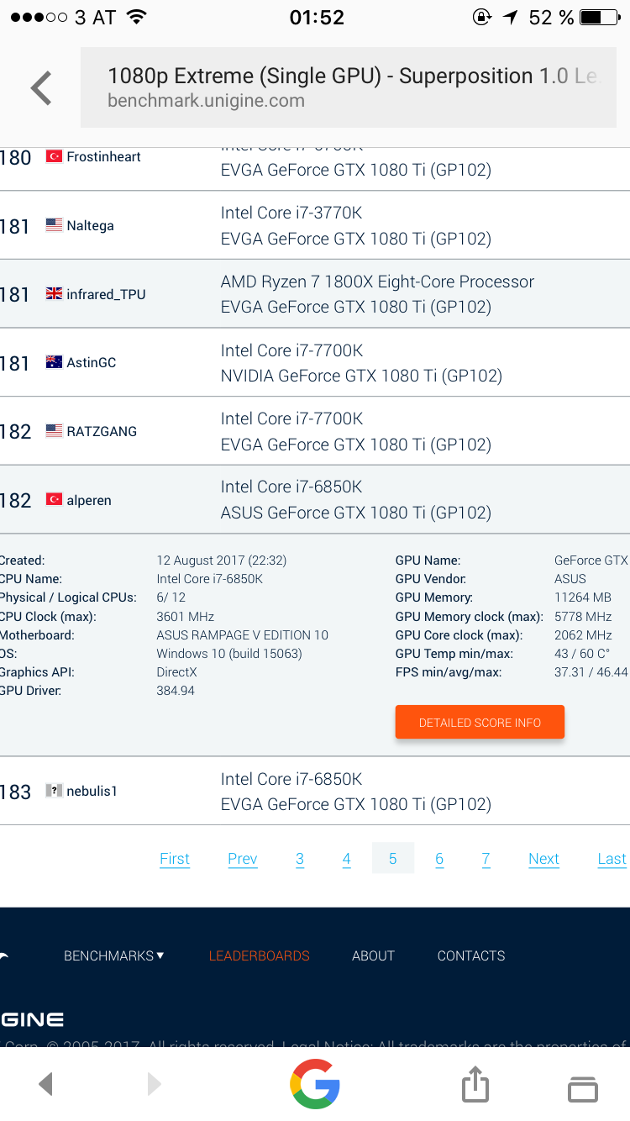Select Intel Core i7-3770K text
The height and width of the screenshot is (1121, 630).
coord(291,213)
